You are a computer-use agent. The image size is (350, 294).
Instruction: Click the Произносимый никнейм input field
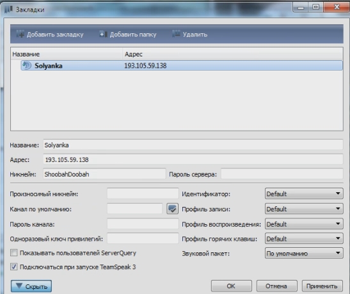click(143, 193)
